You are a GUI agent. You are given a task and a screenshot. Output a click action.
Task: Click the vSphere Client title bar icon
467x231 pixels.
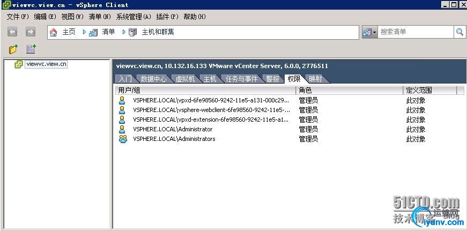[x=5, y=5]
